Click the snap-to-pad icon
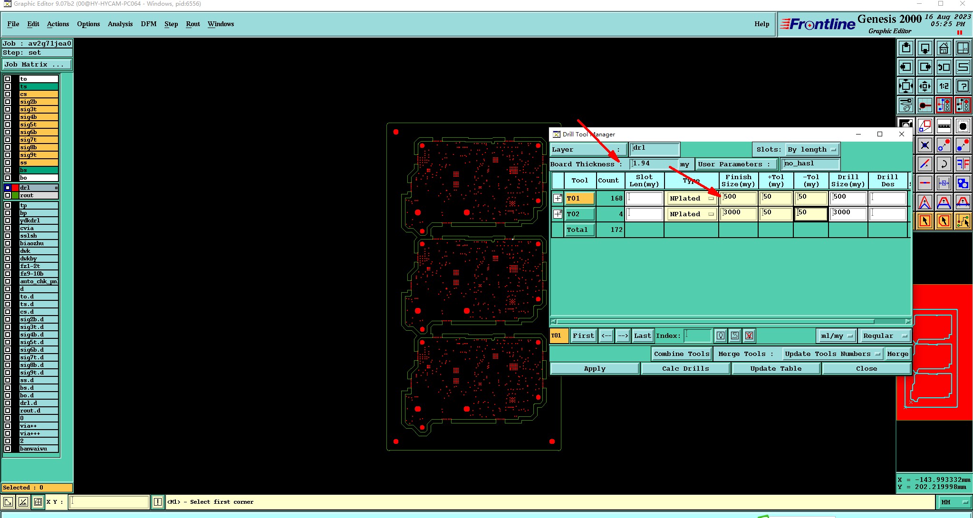Viewport: 973px width, 518px height. (x=925, y=105)
